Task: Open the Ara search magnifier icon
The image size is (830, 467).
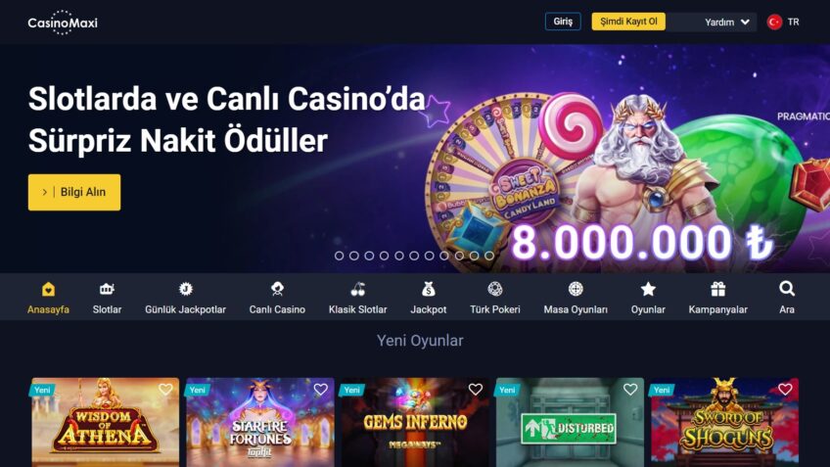Action: (787, 289)
